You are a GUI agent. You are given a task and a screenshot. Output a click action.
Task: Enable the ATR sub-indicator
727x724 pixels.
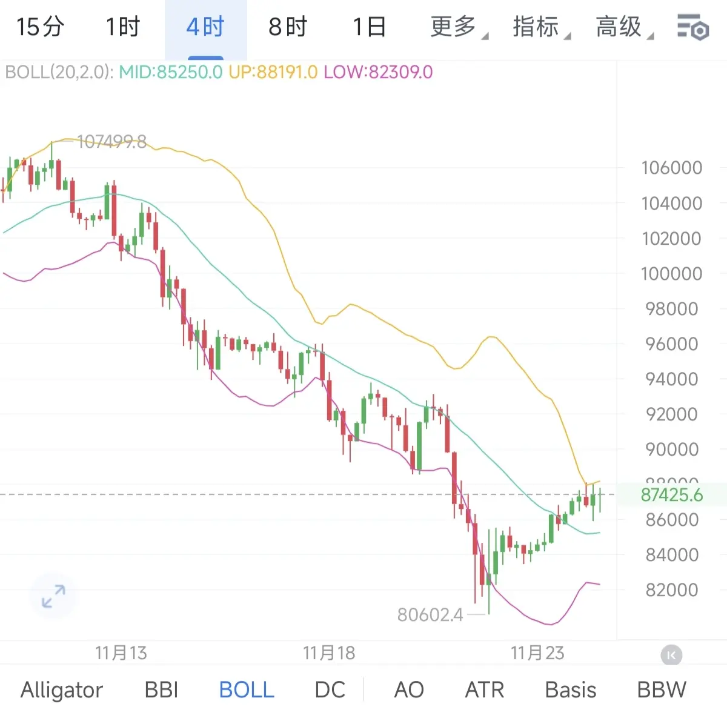485,690
